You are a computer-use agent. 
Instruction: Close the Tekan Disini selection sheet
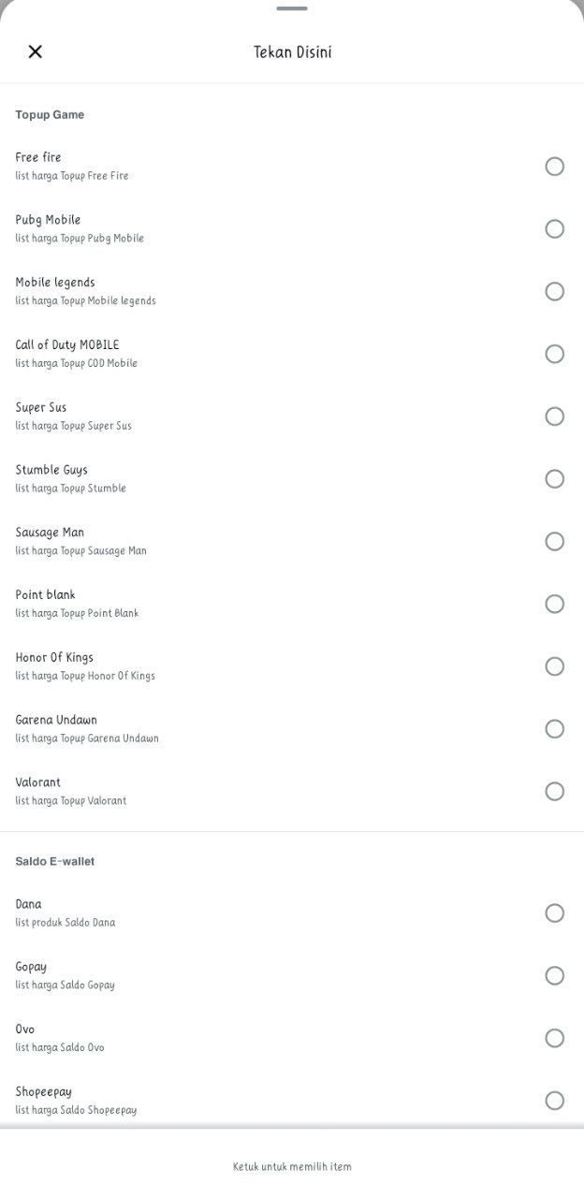(x=36, y=51)
